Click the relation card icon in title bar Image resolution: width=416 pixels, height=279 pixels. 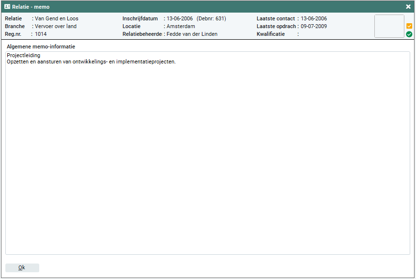7,7
